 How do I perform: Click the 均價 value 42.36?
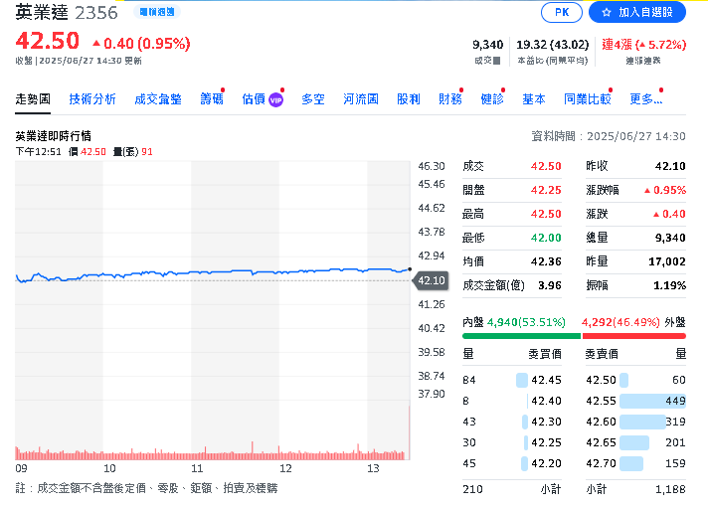coord(546,261)
